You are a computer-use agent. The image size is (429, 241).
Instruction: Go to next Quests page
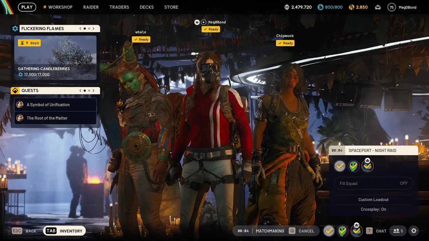(x=94, y=90)
